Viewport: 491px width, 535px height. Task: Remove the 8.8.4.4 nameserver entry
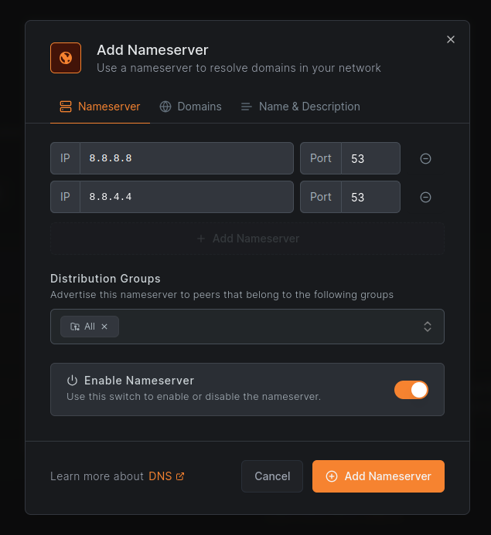(425, 197)
